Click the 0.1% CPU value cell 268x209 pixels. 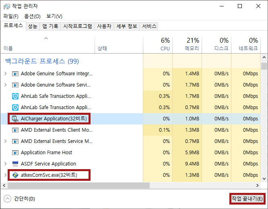(x=158, y=130)
